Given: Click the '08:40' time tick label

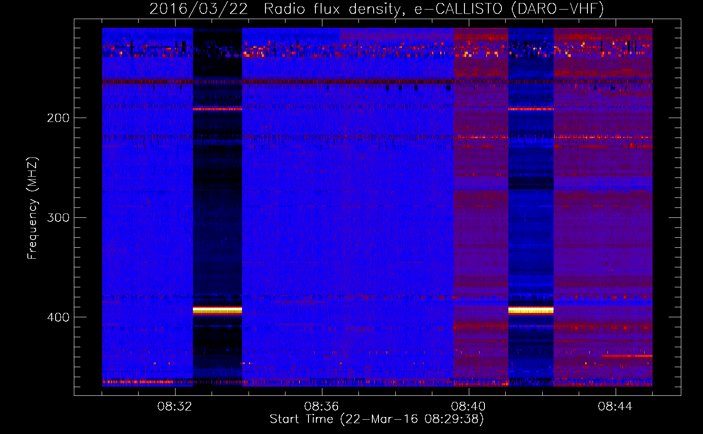Looking at the screenshot, I should coord(468,407).
